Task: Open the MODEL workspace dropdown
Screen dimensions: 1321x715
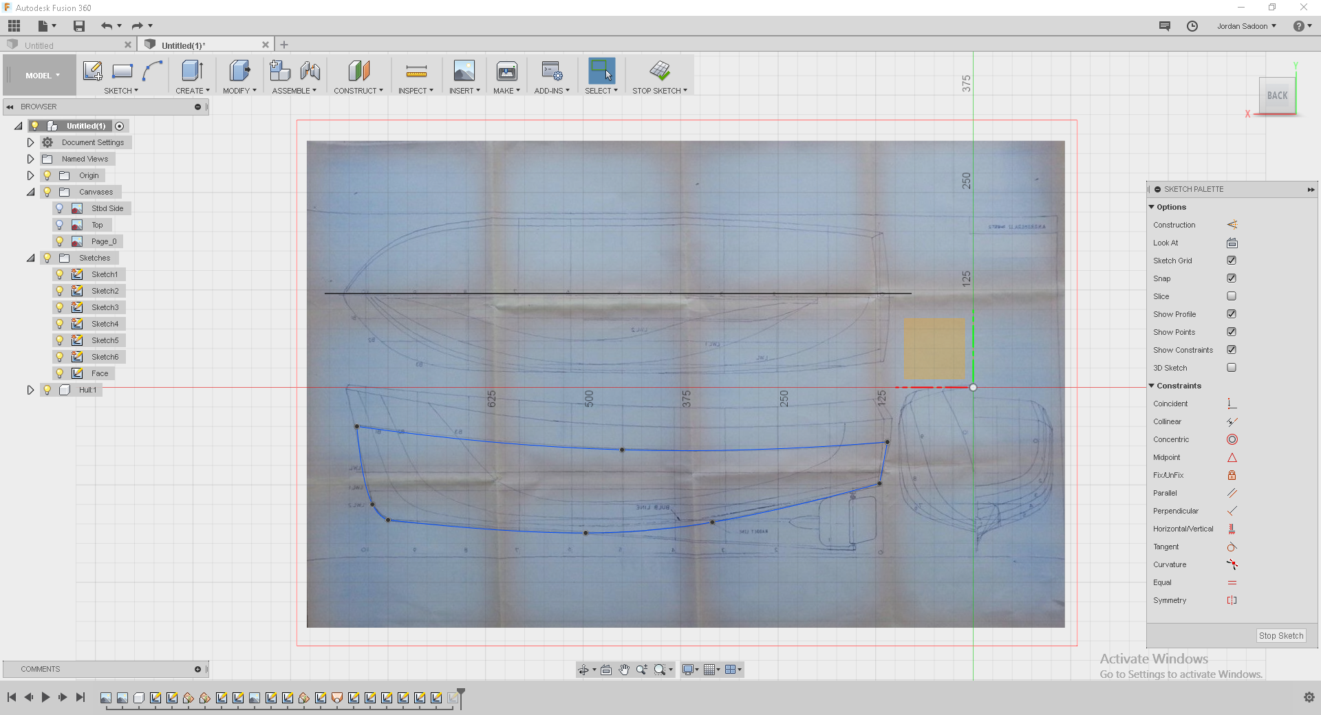Action: (x=43, y=76)
